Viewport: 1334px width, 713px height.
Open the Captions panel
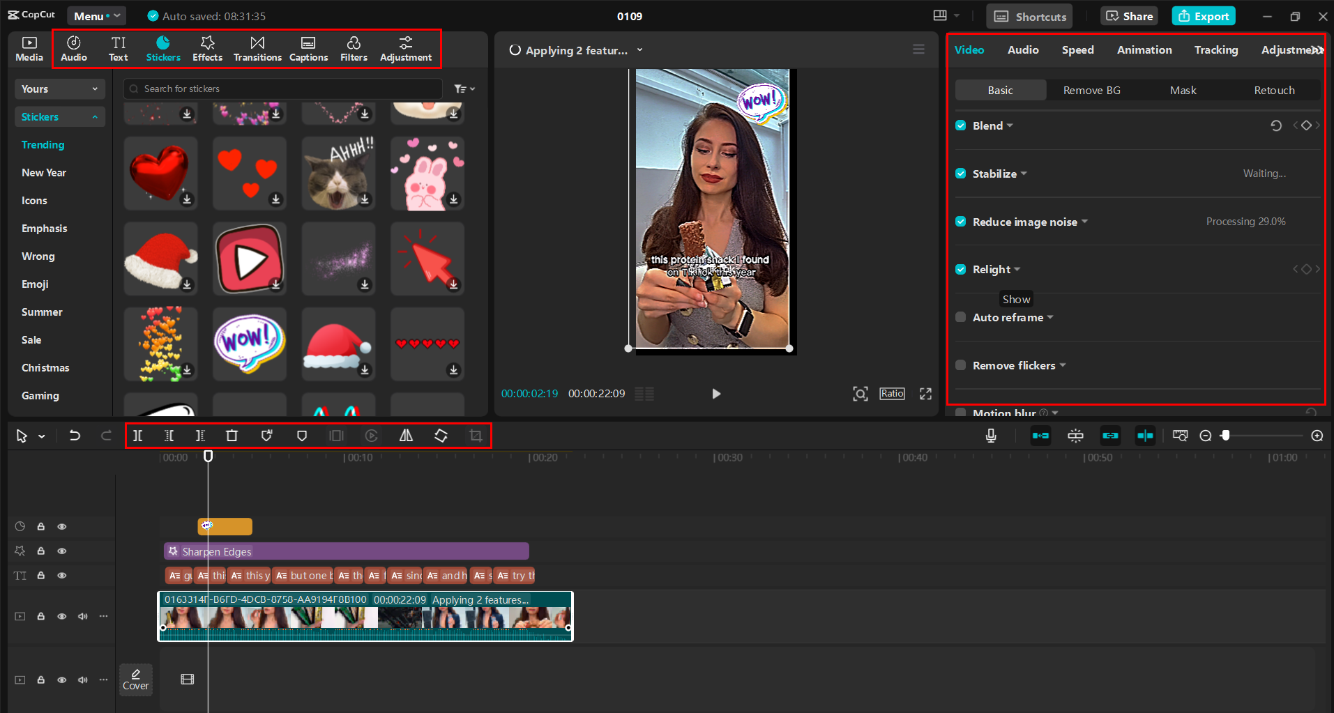click(308, 48)
